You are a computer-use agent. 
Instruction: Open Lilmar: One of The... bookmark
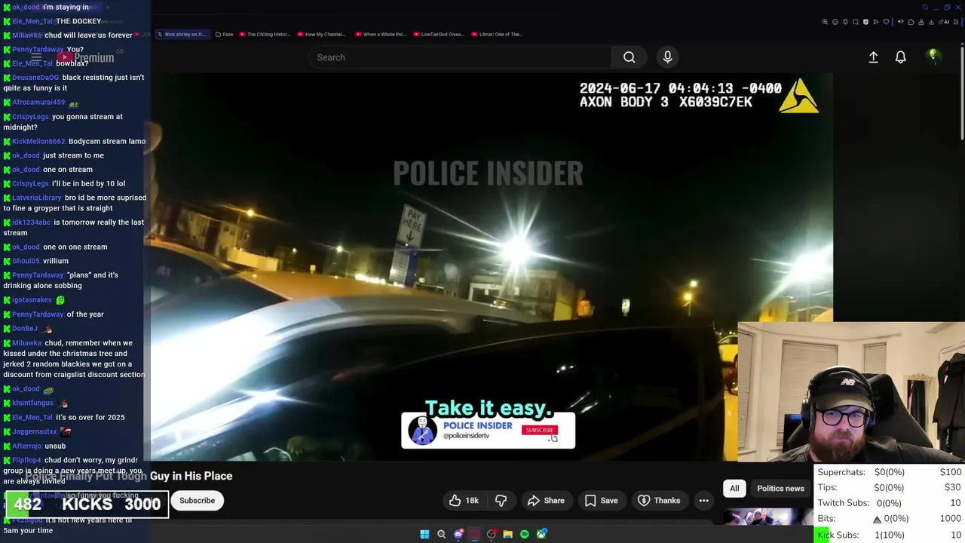[496, 34]
